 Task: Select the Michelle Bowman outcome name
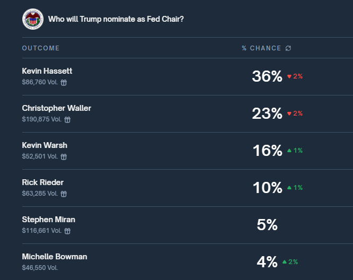55,257
